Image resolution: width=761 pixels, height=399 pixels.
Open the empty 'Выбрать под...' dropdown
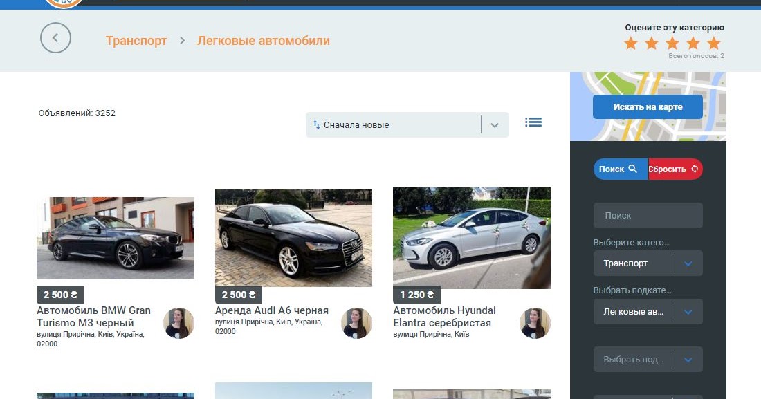(648, 360)
